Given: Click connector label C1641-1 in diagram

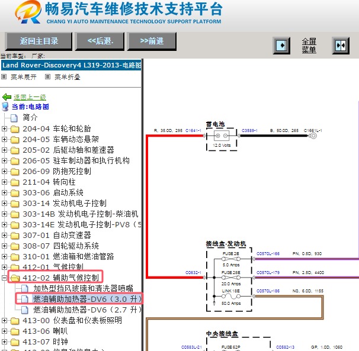Looking at the screenshot, I should (x=193, y=130).
